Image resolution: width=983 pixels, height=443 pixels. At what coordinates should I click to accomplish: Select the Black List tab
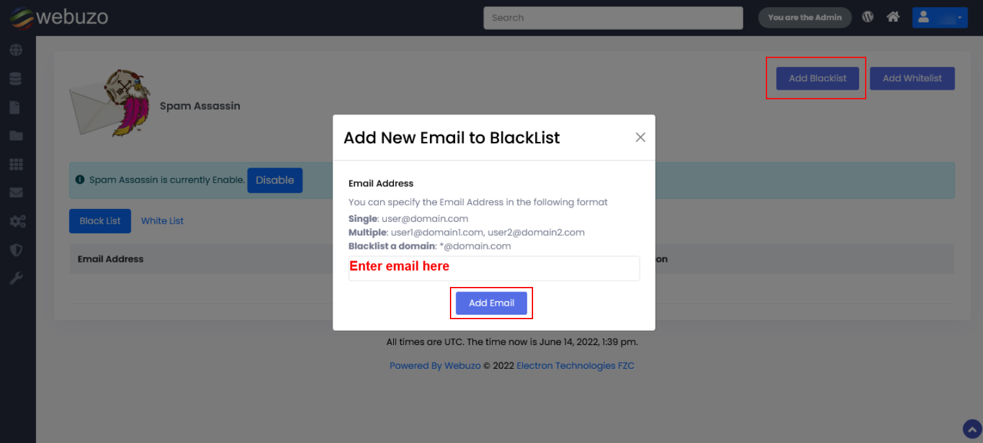coord(100,221)
